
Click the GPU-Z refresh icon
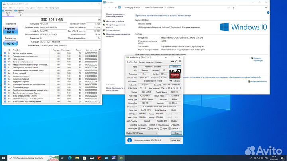point(177,62)
